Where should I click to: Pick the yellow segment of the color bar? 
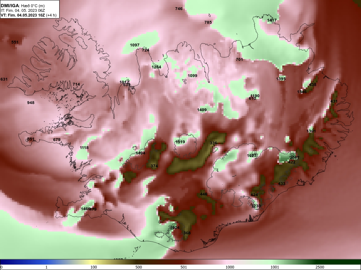pos(92,262)
